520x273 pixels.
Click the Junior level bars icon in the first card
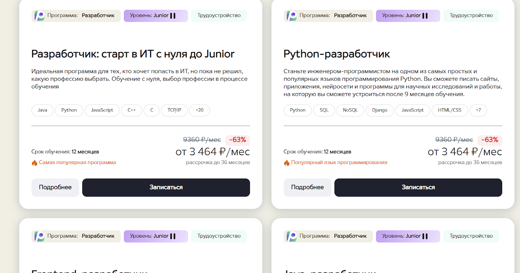[x=173, y=16]
